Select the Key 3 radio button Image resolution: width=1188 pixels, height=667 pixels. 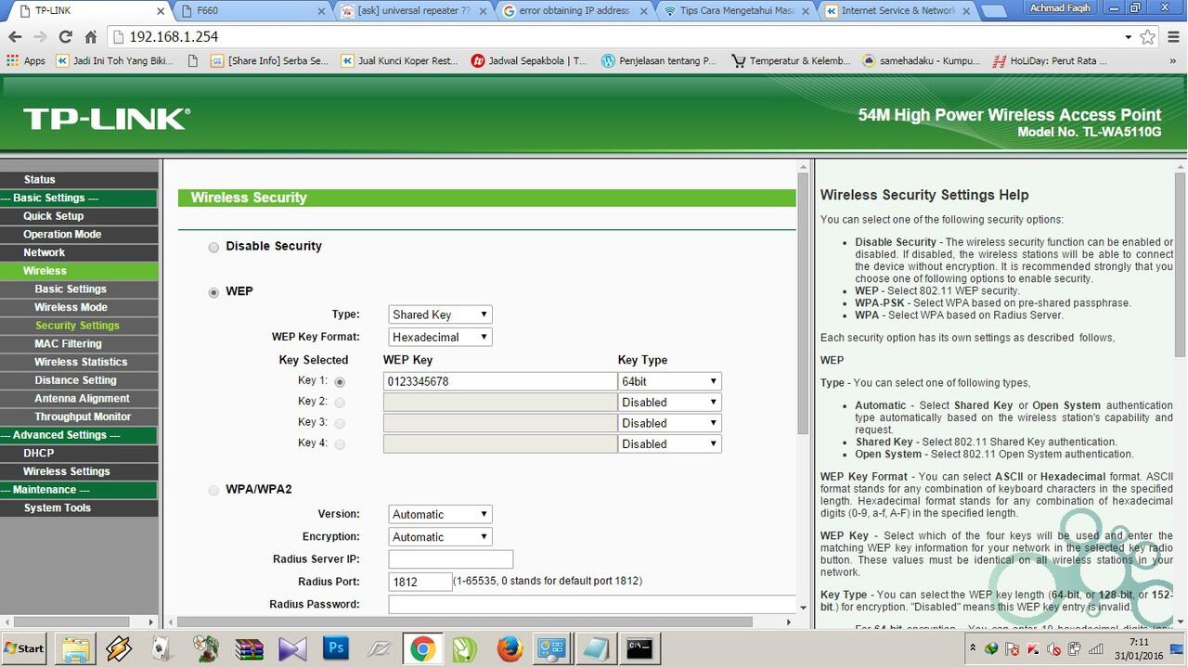click(x=340, y=423)
